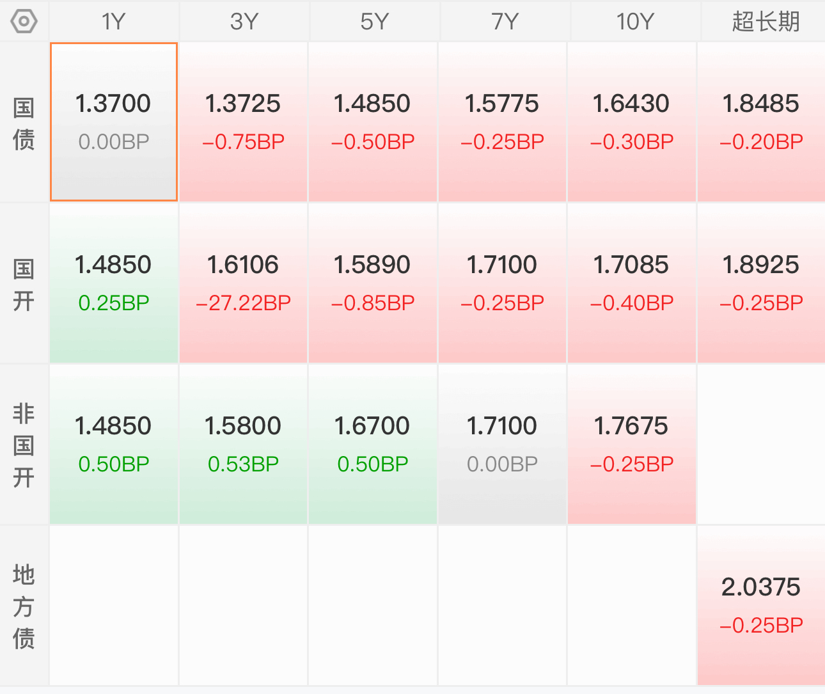Click the 国开 row label
825x694 pixels.
click(x=24, y=284)
